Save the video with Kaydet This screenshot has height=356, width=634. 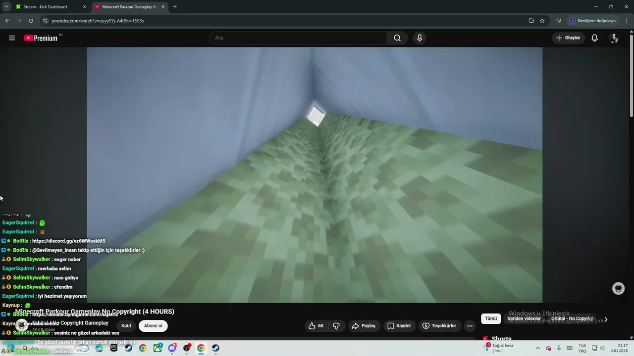[x=399, y=326]
